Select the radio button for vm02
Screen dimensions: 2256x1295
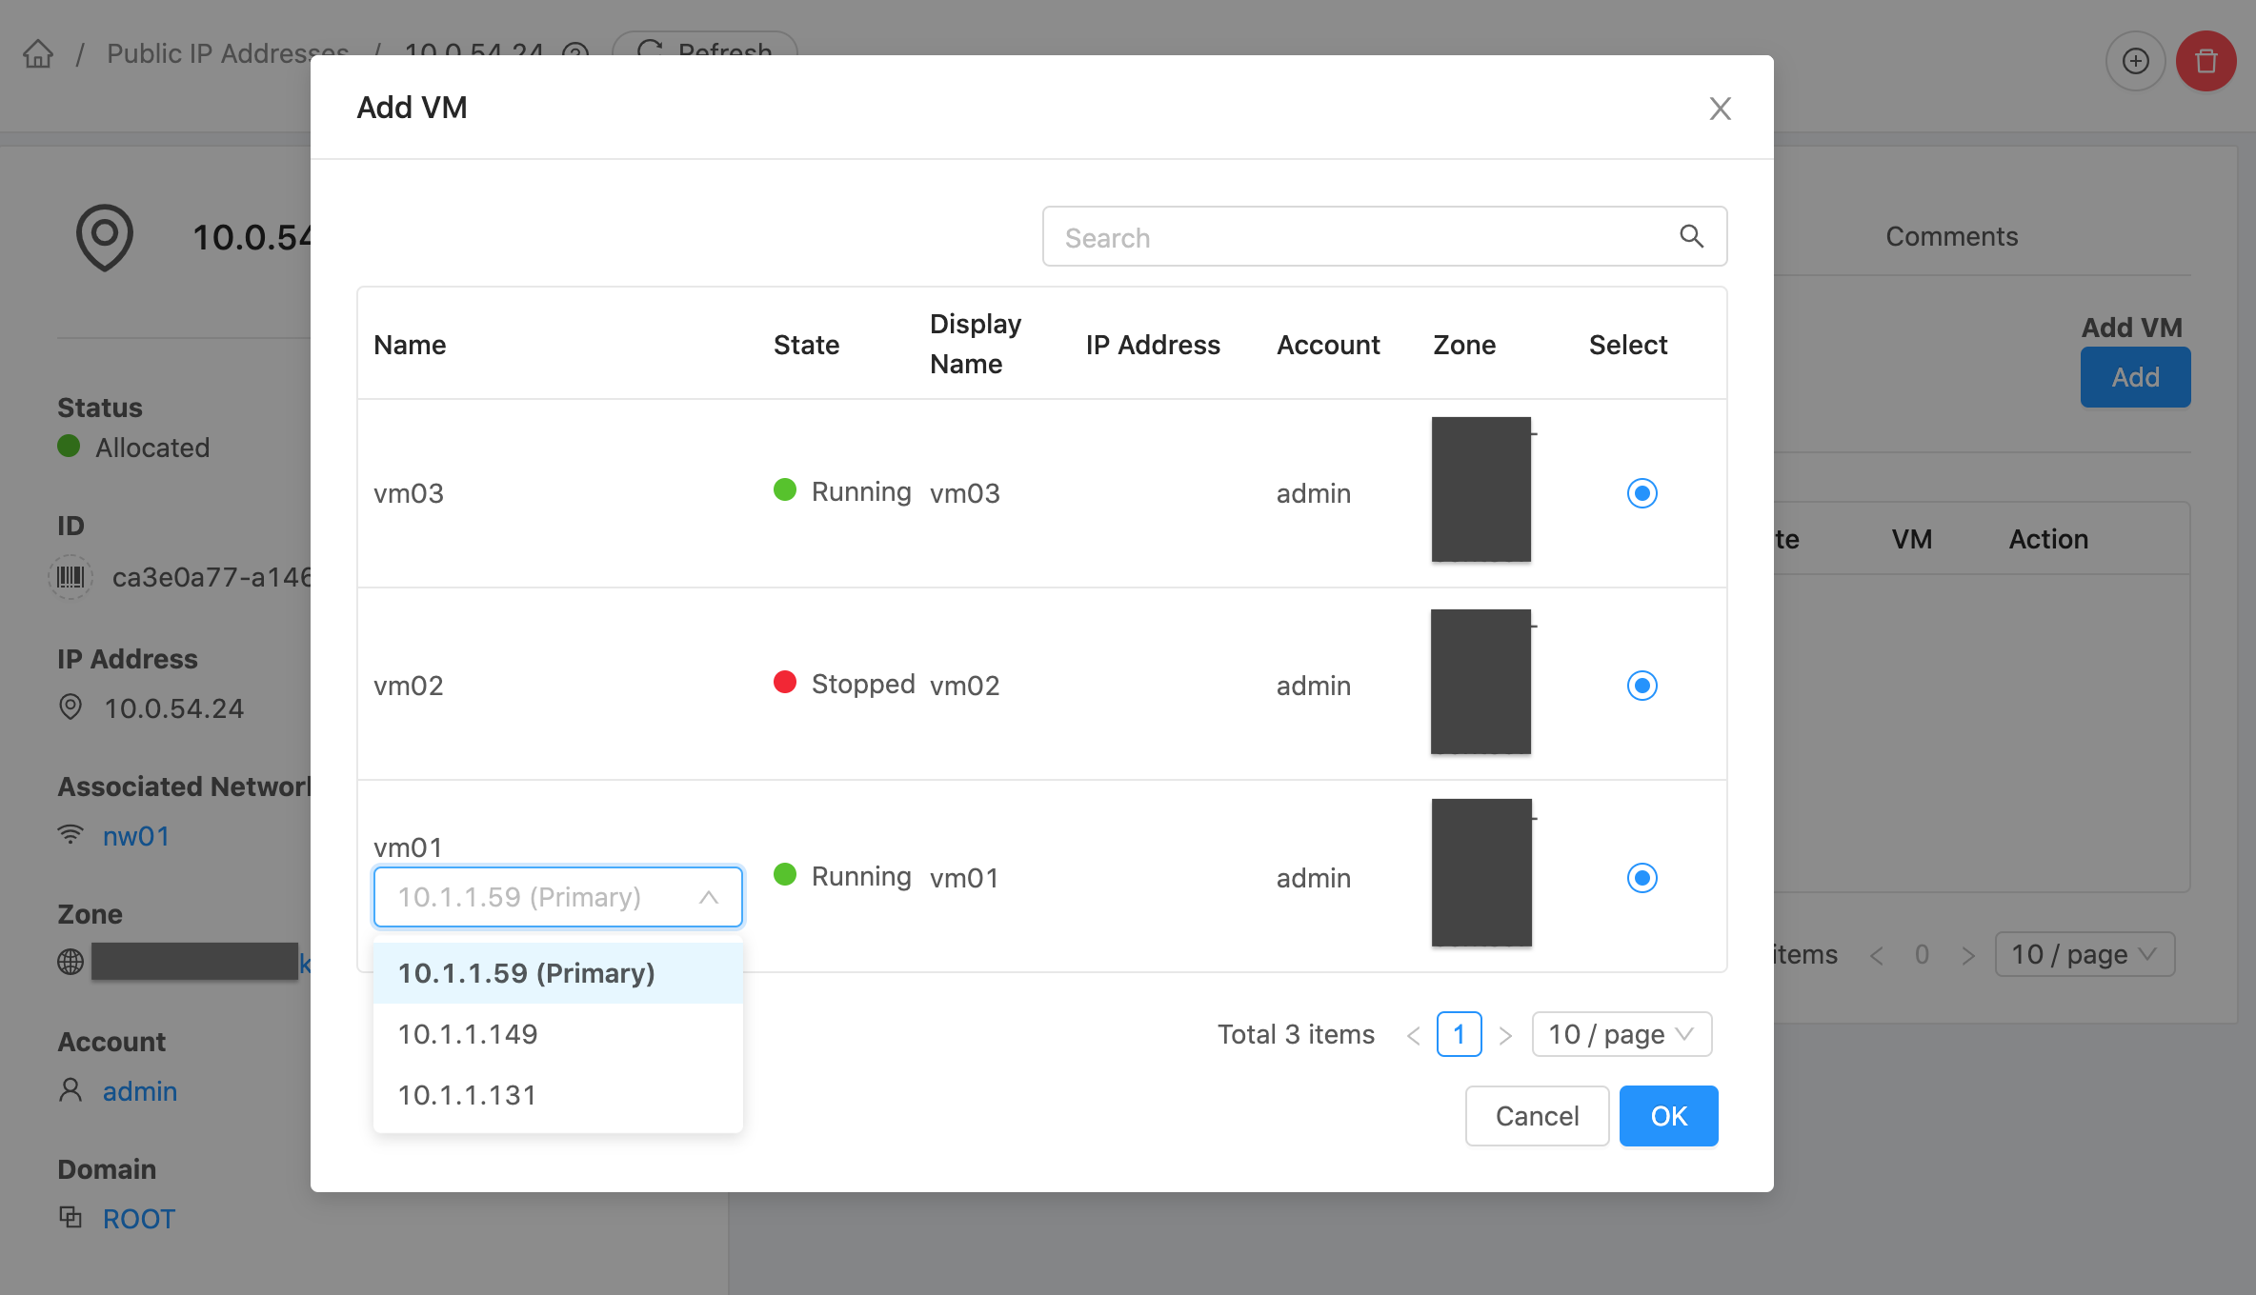pyautogui.click(x=1641, y=685)
